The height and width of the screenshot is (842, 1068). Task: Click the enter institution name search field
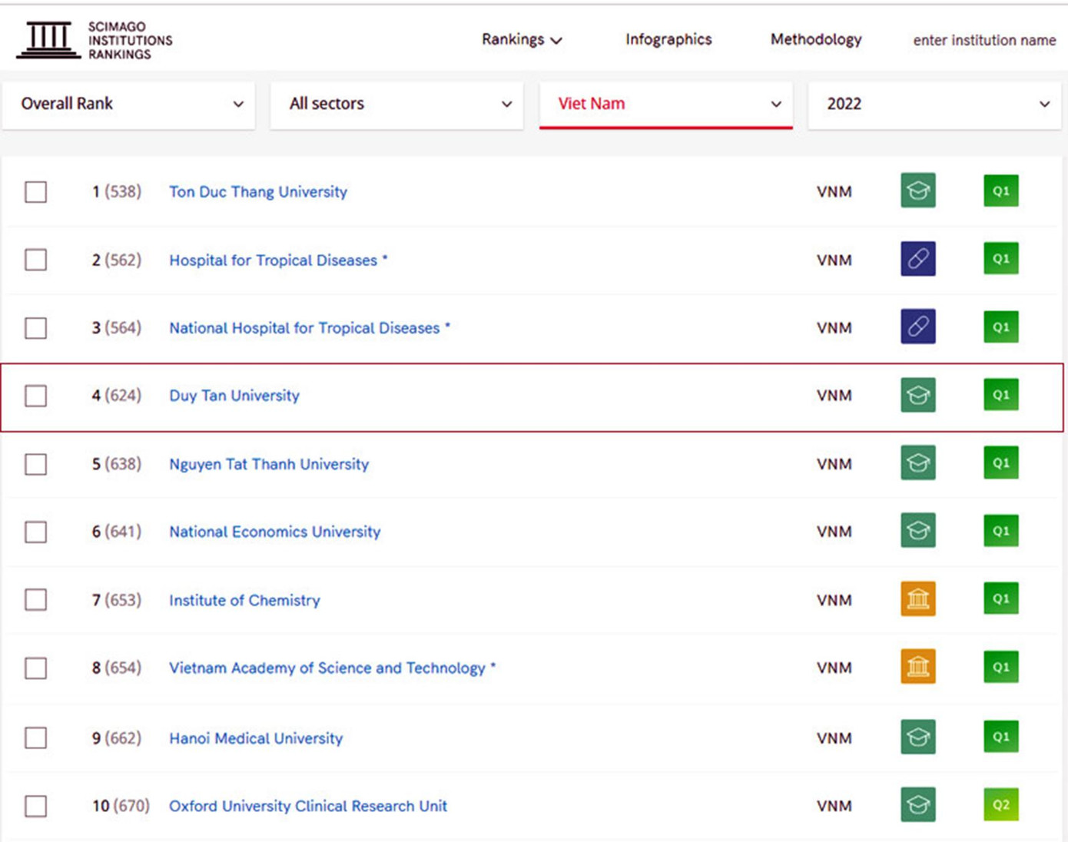(983, 41)
